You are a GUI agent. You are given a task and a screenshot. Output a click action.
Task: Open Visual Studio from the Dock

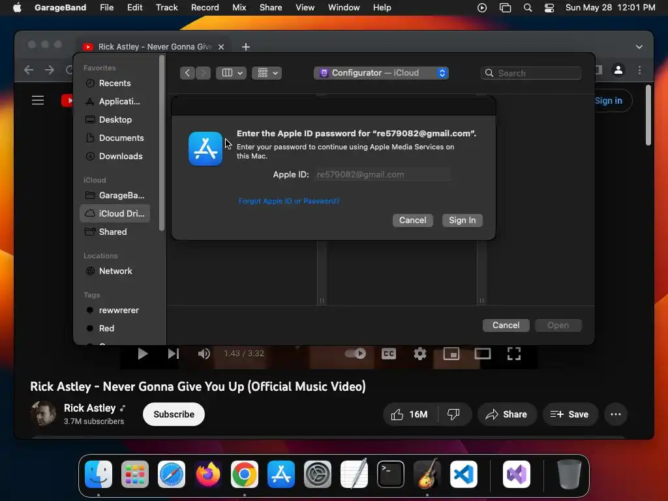pyautogui.click(x=517, y=474)
